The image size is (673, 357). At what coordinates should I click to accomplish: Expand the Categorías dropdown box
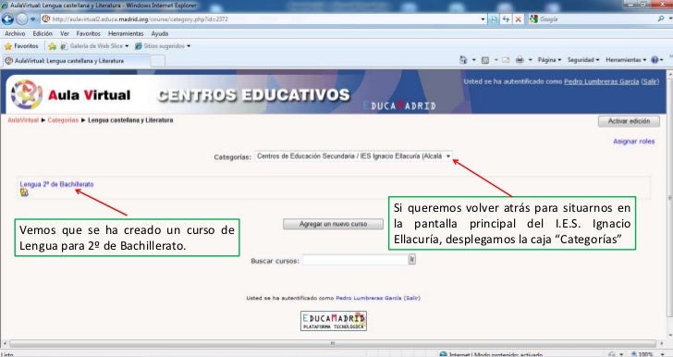click(x=353, y=156)
